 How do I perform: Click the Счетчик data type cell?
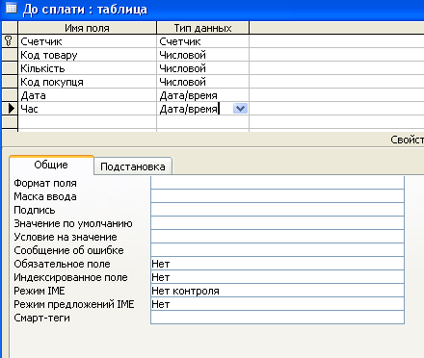[202, 41]
